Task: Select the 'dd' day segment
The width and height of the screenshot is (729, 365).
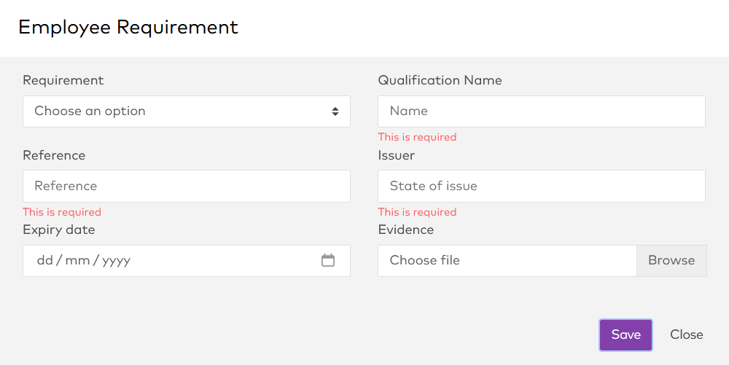Action: point(44,260)
